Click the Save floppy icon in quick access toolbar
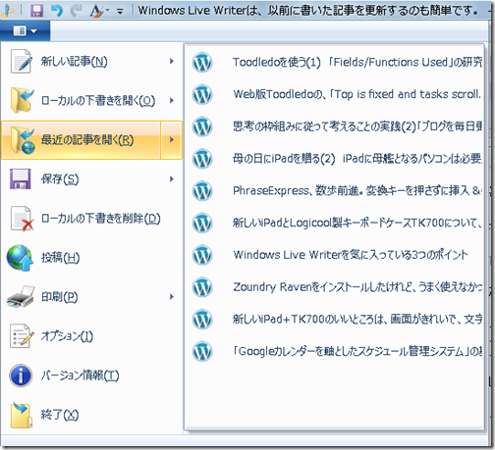This screenshot has width=495, height=450. coord(36,11)
